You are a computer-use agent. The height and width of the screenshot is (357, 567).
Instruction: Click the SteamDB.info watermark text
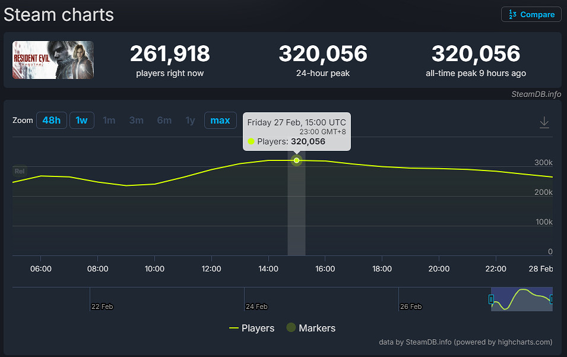536,94
